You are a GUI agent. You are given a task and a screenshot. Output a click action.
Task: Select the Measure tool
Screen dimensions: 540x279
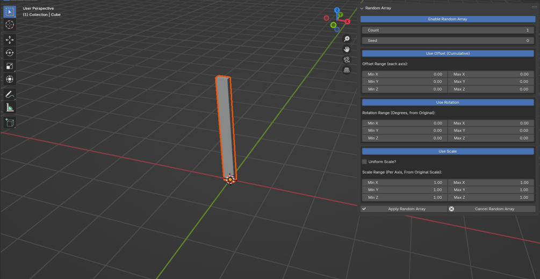tap(10, 108)
